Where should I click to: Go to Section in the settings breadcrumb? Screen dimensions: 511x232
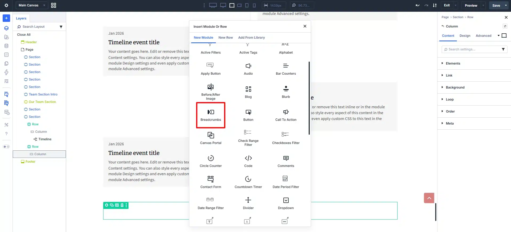tap(458, 17)
